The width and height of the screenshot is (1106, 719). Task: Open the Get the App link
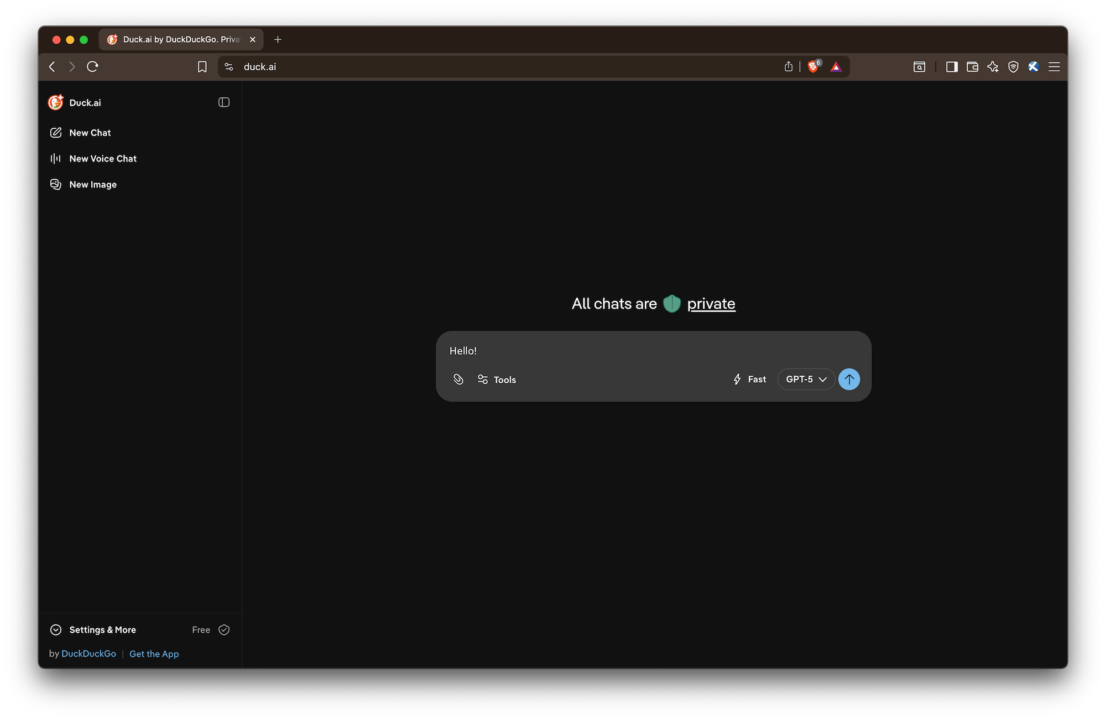pyautogui.click(x=154, y=654)
